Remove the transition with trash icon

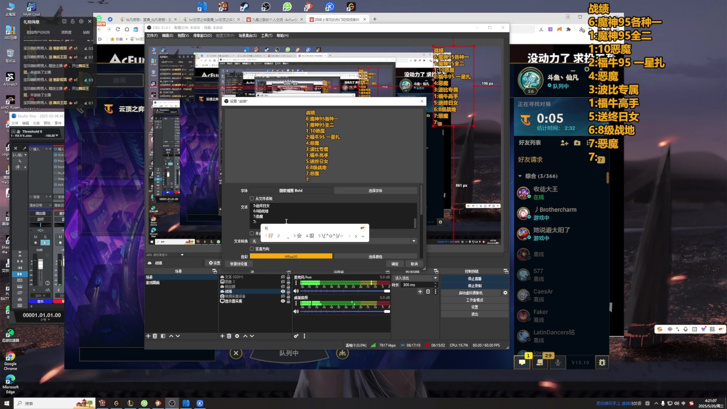coord(428,292)
